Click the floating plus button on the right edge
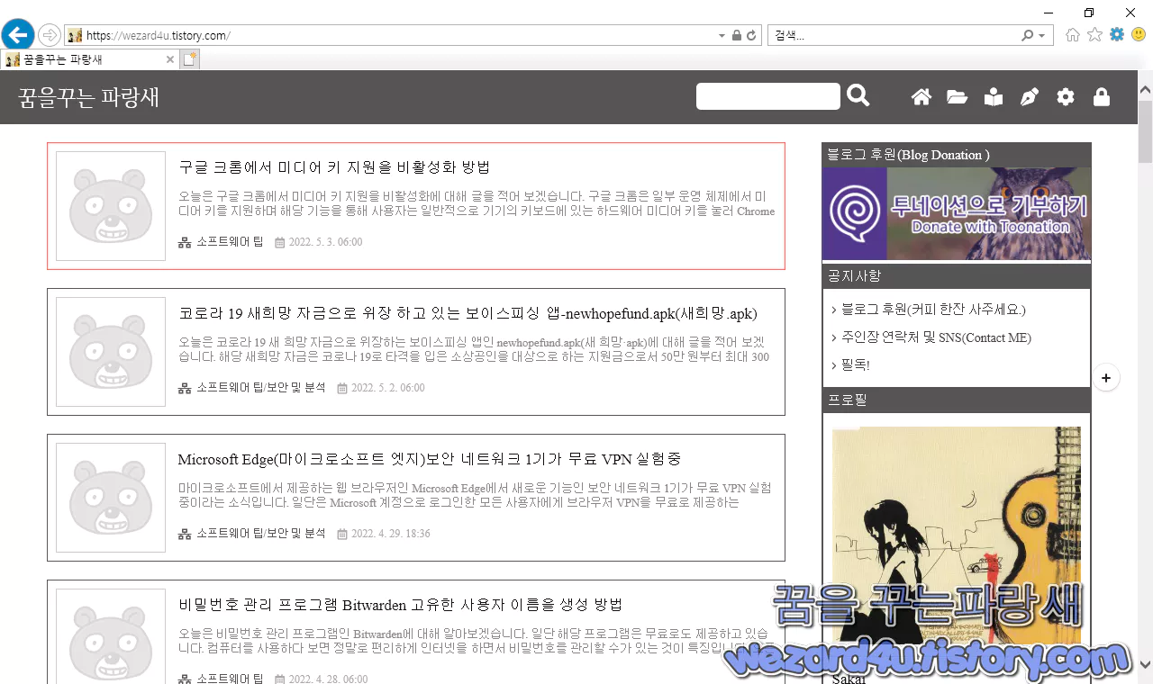 (x=1106, y=378)
